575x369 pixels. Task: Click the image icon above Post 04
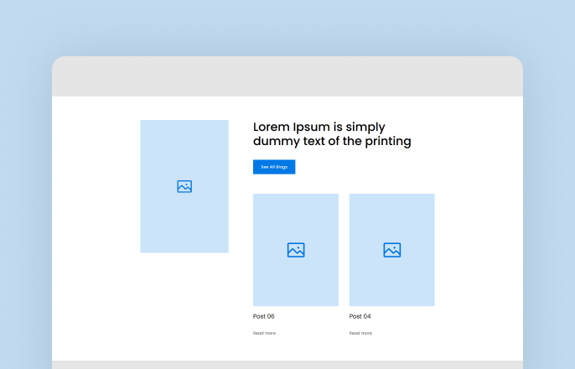(392, 250)
